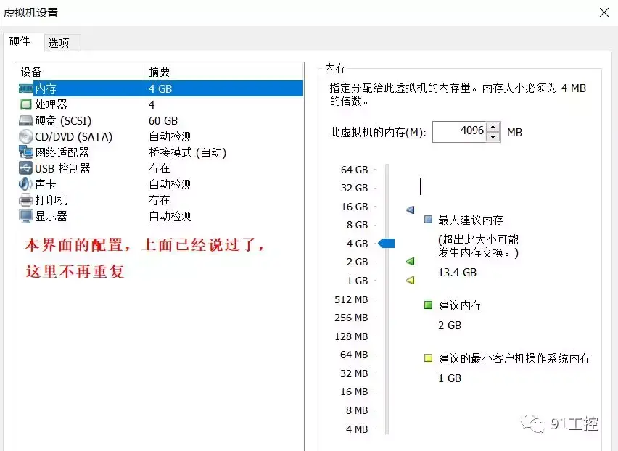Click the display (显示器) monitor icon
This screenshot has width=618, height=451.
click(26, 216)
